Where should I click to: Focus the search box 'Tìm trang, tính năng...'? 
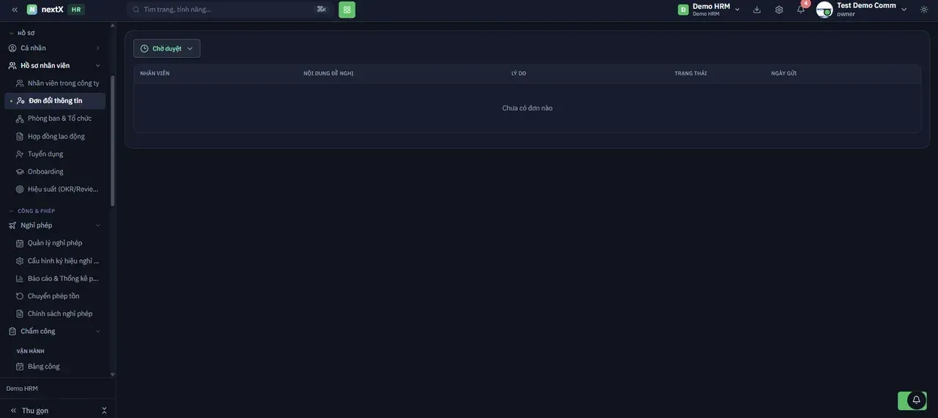229,10
